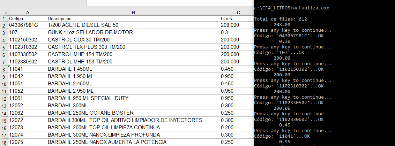Click the select-all corner triangle
Image resolution: width=395 pixels, height=146 pixels.
pos(4,13)
